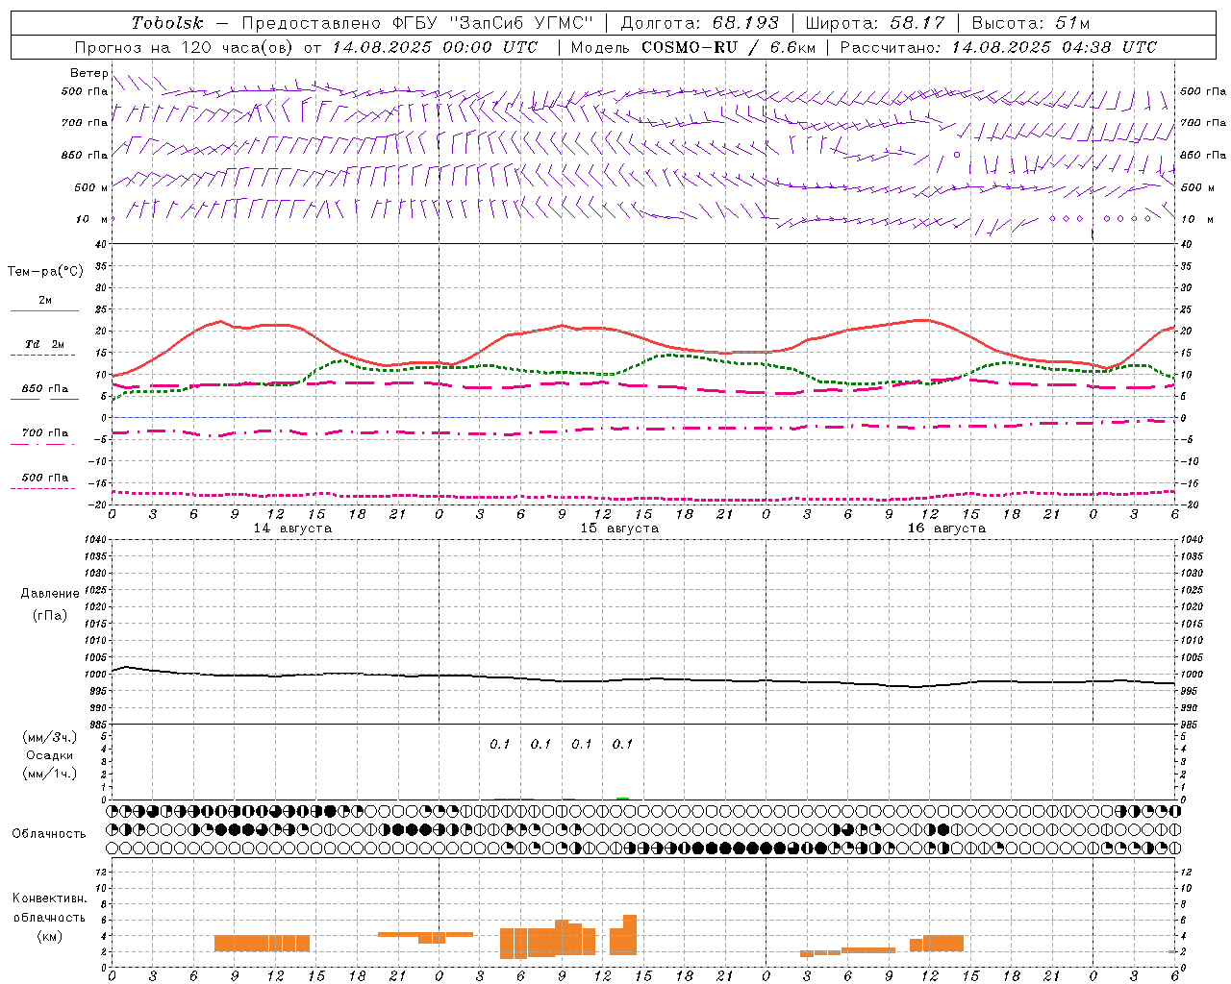Click "Рассчитано: 14.08.2025 04:38 UTC" timestamp
The width and height of the screenshot is (1231, 984).
[x=998, y=47]
